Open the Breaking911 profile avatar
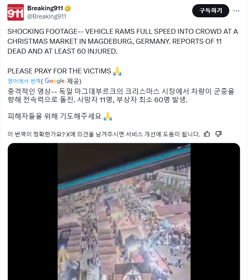Image resolution: width=249 pixels, height=280 pixels. point(16,12)
